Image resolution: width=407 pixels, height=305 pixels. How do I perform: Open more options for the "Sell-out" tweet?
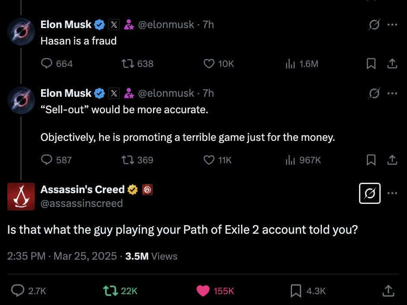coord(392,93)
